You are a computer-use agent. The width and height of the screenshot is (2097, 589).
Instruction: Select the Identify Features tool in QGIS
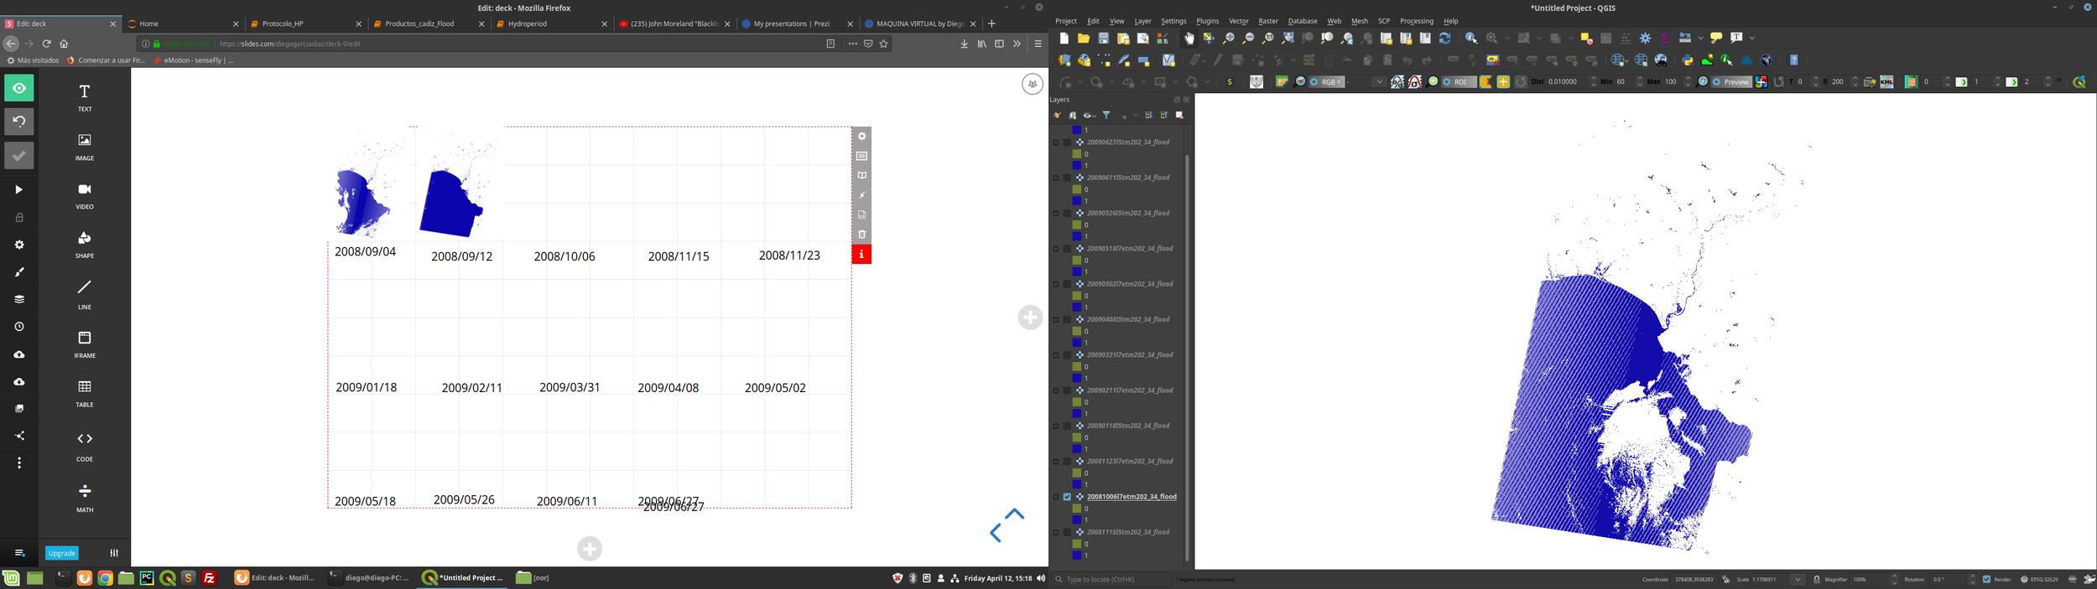coord(1471,39)
